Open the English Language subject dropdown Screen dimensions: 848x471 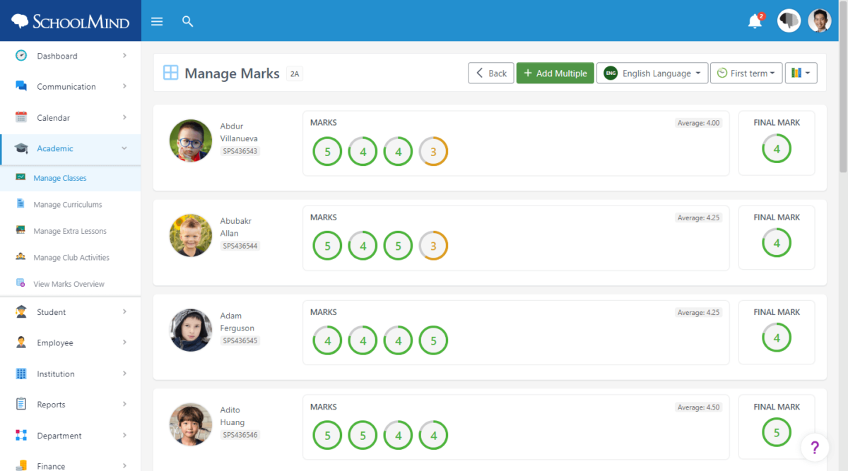652,73
